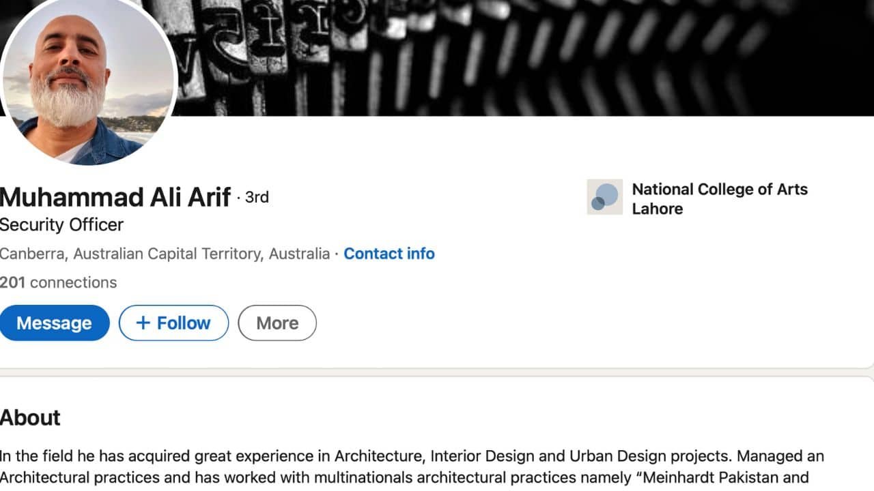Click the Canberra location text
Screen dimensions: 874x491
(33, 254)
